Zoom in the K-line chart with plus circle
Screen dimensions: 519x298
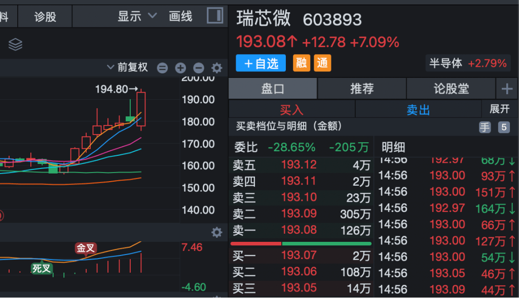(180, 68)
